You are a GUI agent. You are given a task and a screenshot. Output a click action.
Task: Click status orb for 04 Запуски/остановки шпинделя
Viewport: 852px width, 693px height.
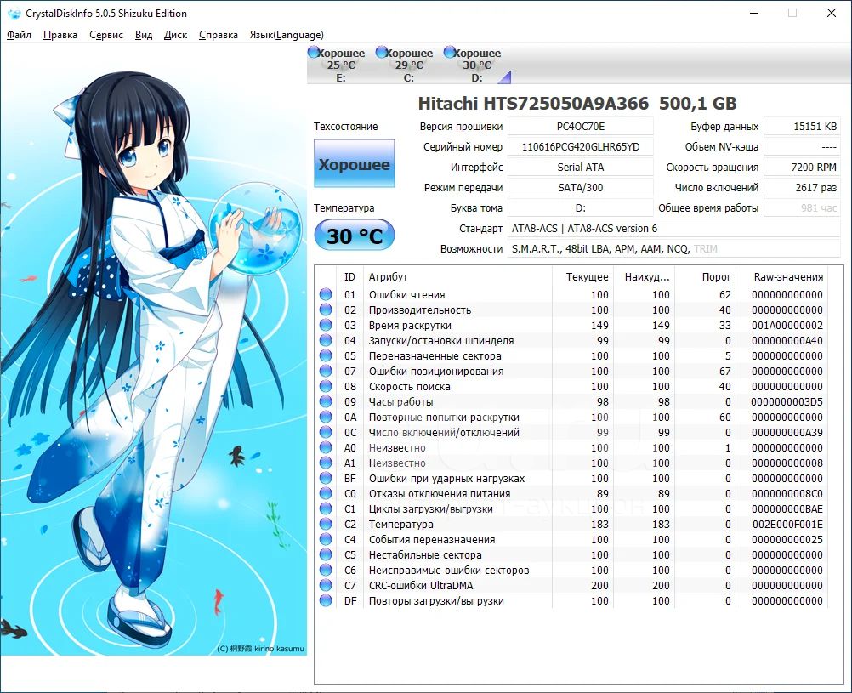(326, 340)
